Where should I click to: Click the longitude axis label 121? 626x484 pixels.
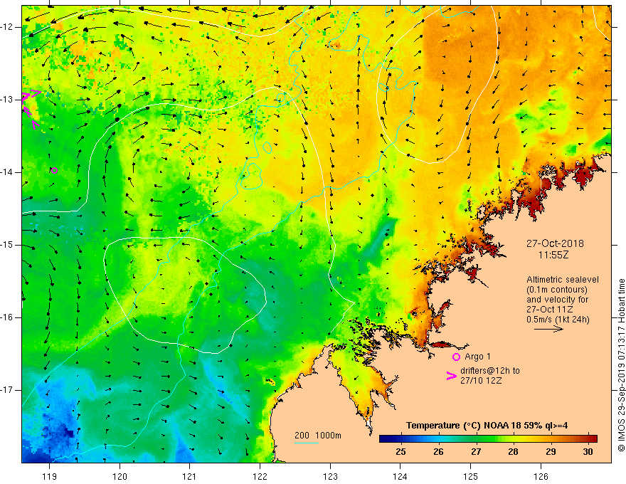(190, 476)
